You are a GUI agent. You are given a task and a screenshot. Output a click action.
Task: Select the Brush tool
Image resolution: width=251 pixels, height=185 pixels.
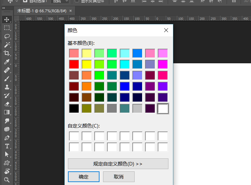[7, 79]
